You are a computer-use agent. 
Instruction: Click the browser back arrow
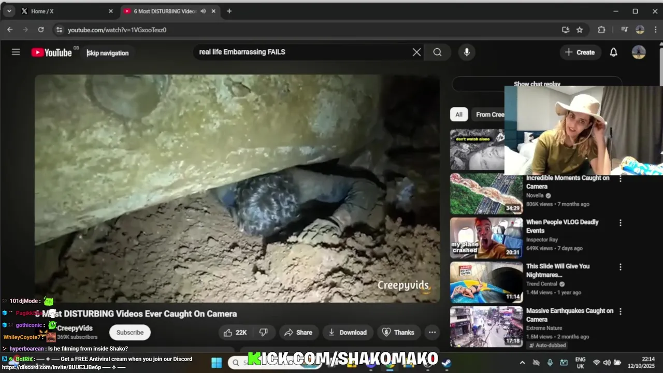coord(10,30)
